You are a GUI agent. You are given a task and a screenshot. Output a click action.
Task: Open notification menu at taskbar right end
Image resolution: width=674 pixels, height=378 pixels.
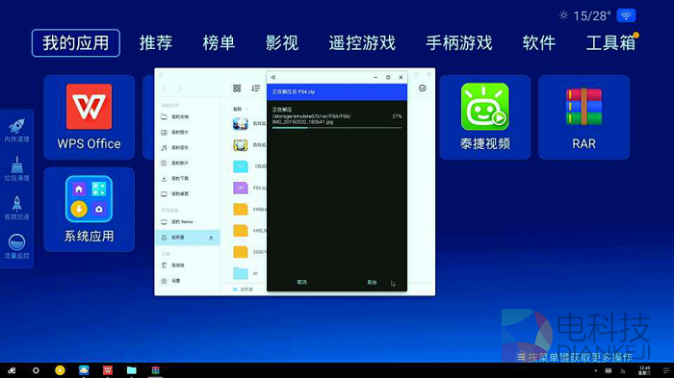click(666, 370)
